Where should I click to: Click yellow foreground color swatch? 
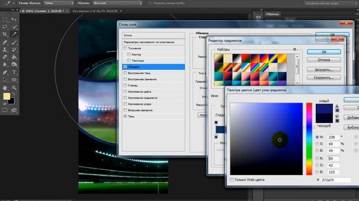click(6, 96)
